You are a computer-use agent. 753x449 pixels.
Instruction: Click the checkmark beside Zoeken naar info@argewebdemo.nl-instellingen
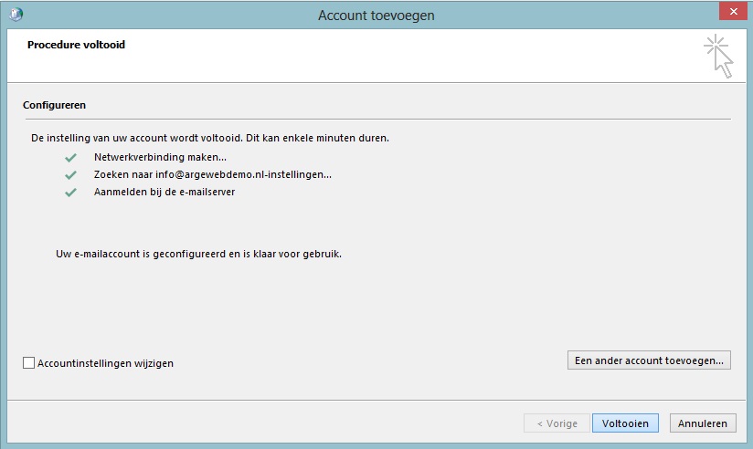[70, 175]
